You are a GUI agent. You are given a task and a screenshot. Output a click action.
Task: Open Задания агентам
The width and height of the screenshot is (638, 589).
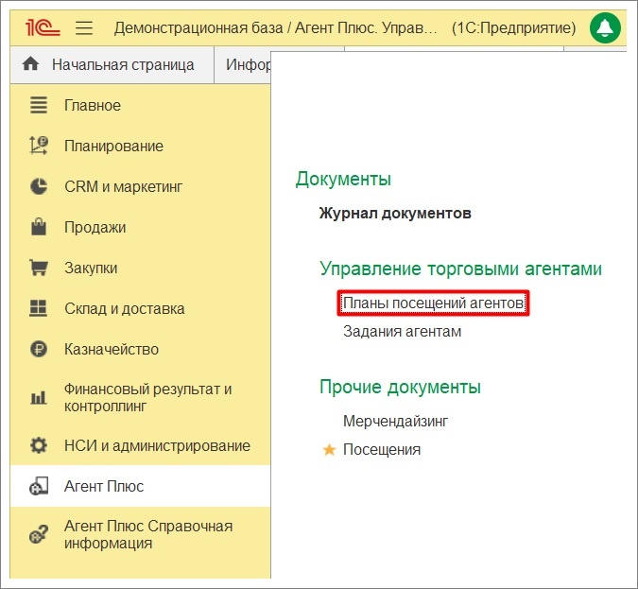[402, 331]
